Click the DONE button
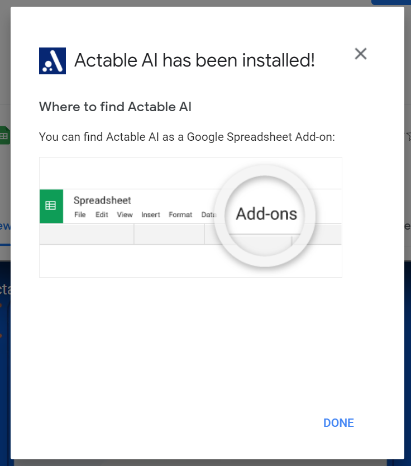The width and height of the screenshot is (411, 466). tap(338, 422)
